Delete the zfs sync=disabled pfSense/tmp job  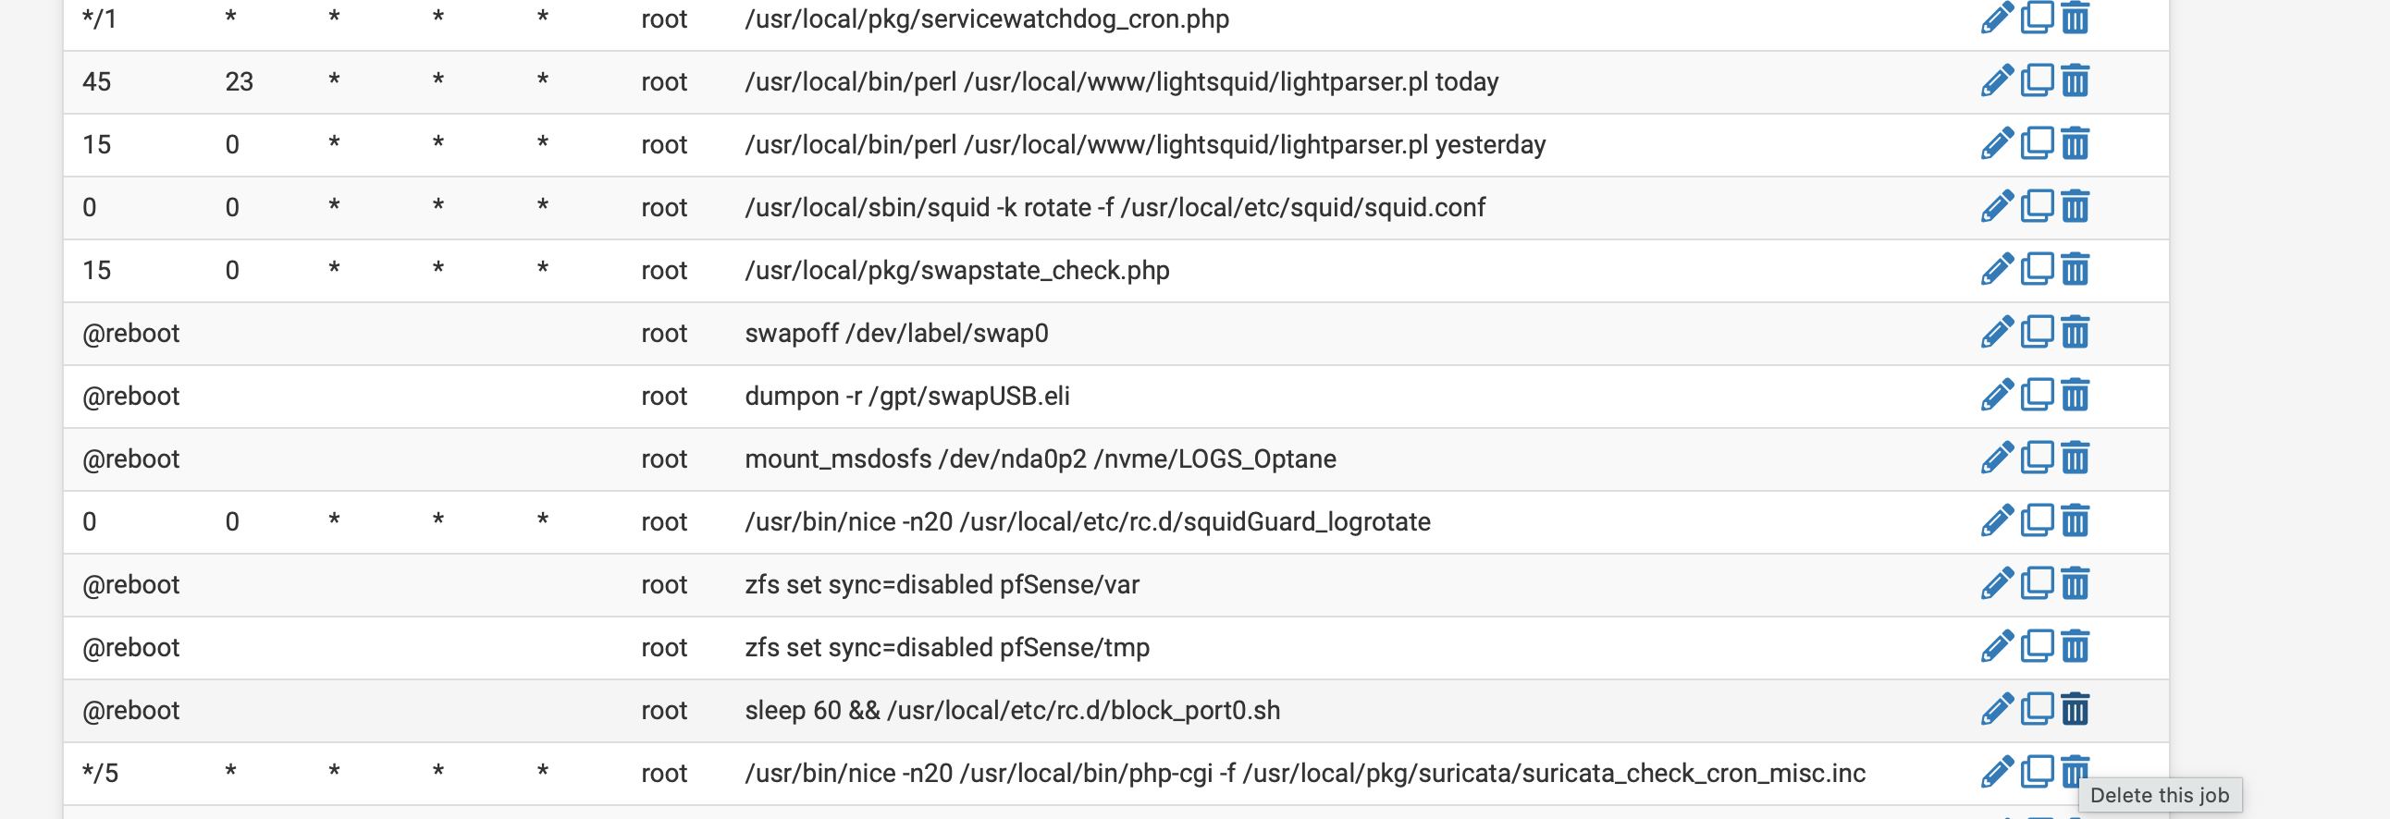click(2075, 646)
